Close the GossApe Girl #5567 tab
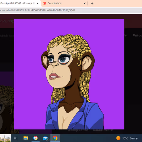Screen dimensions: 142x142 click(x=37, y=3)
